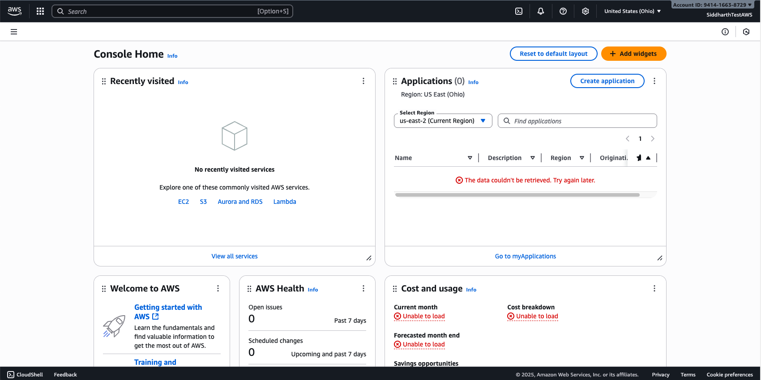Open CloudShell from the footer bar

pyautogui.click(x=25, y=375)
